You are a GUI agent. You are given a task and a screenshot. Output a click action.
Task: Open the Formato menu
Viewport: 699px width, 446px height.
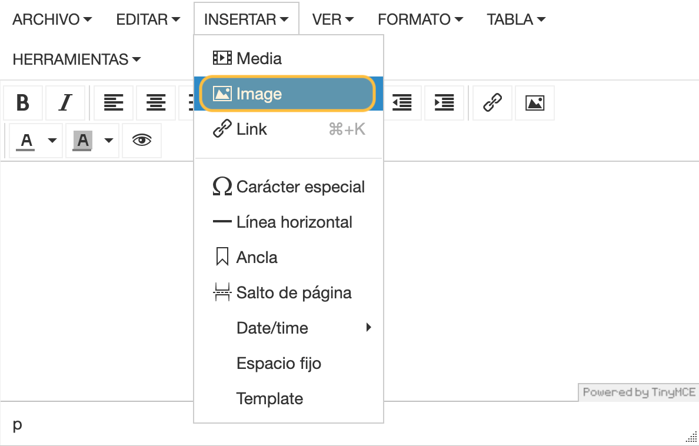pyautogui.click(x=420, y=19)
